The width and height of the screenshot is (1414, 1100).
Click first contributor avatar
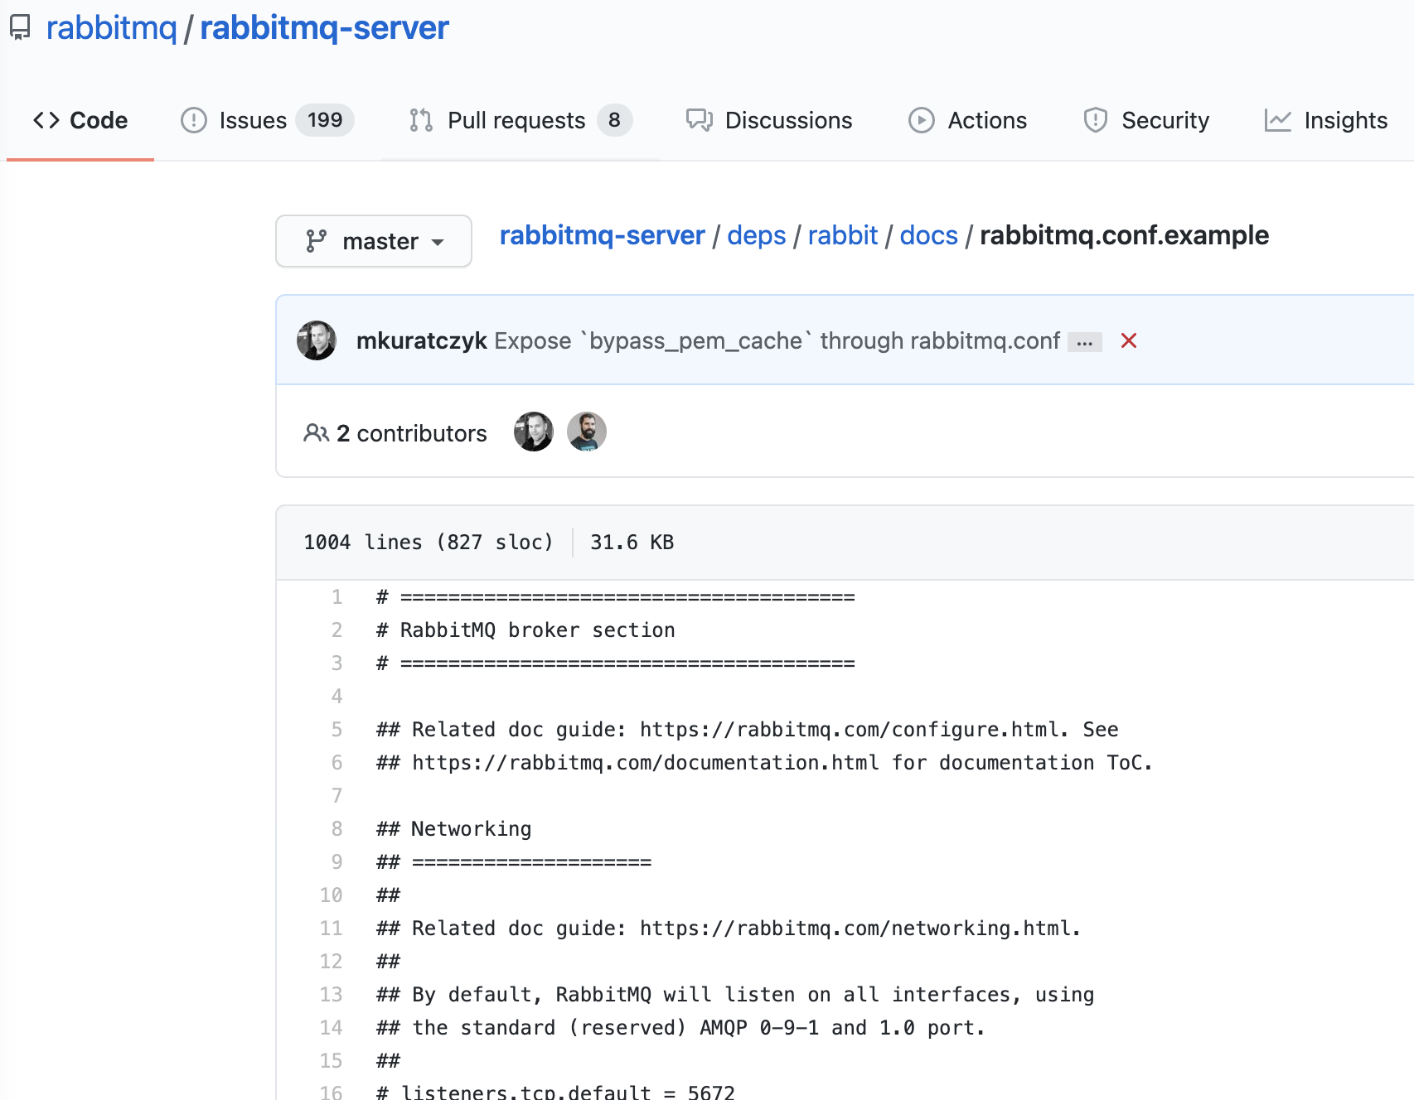[x=534, y=432]
